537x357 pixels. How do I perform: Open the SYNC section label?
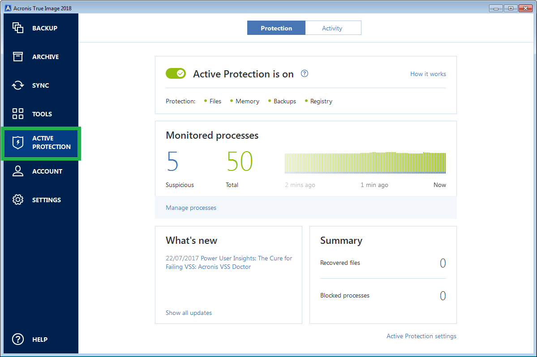click(40, 85)
